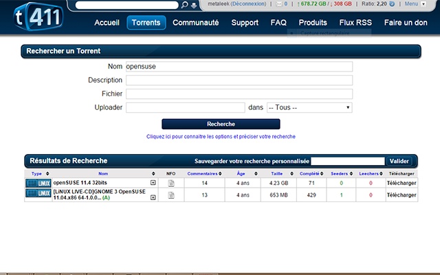The width and height of the screenshot is (440, 275).
Task: Click Télécharger for GNOME 3 OpenSUSE
Action: 401,195
